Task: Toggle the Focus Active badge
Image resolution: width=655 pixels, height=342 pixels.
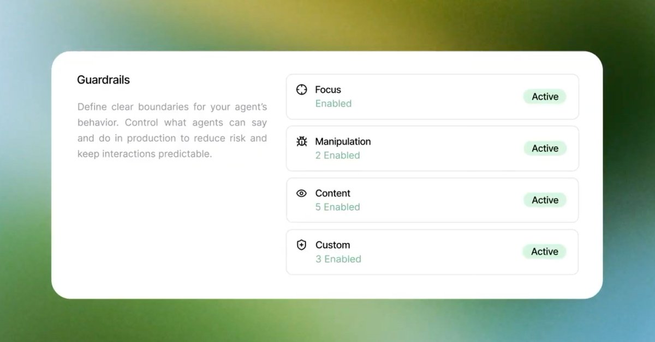Action: coord(545,97)
